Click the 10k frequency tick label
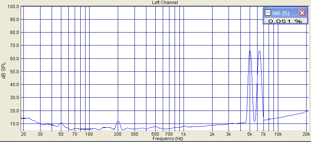311x142 pixels. [x=278, y=135]
